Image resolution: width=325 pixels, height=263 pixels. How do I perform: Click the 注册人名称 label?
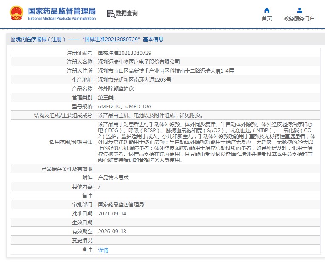point(80,62)
